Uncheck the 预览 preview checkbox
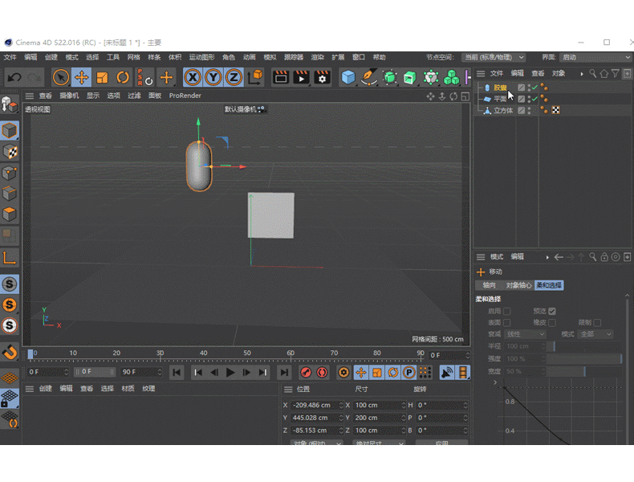Screen dimensions: 634x482 tap(552, 311)
